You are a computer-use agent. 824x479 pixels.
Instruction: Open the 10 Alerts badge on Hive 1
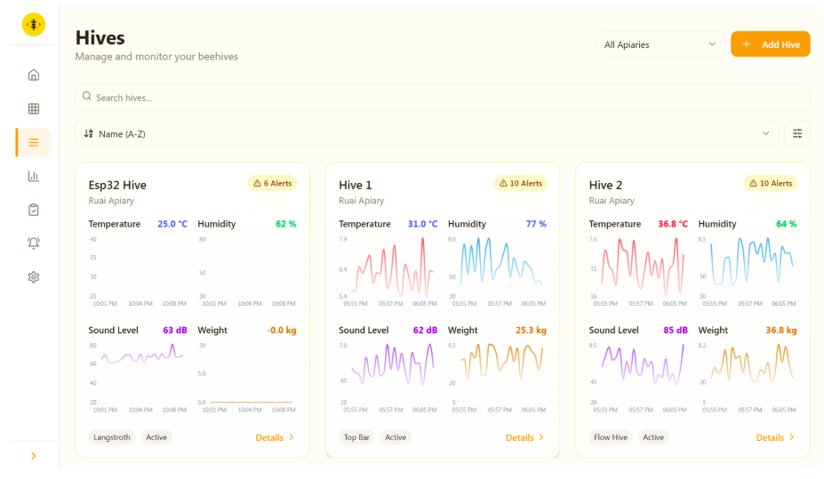tap(521, 183)
